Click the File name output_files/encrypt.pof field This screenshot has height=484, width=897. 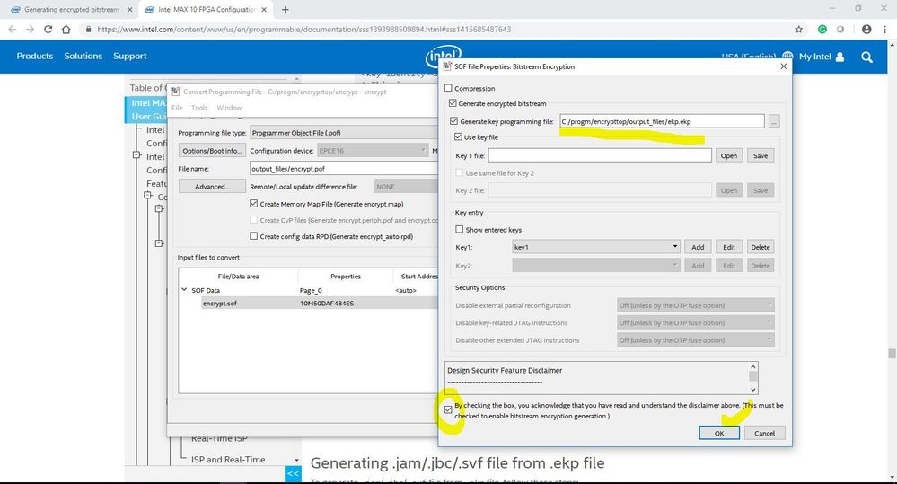[344, 169]
